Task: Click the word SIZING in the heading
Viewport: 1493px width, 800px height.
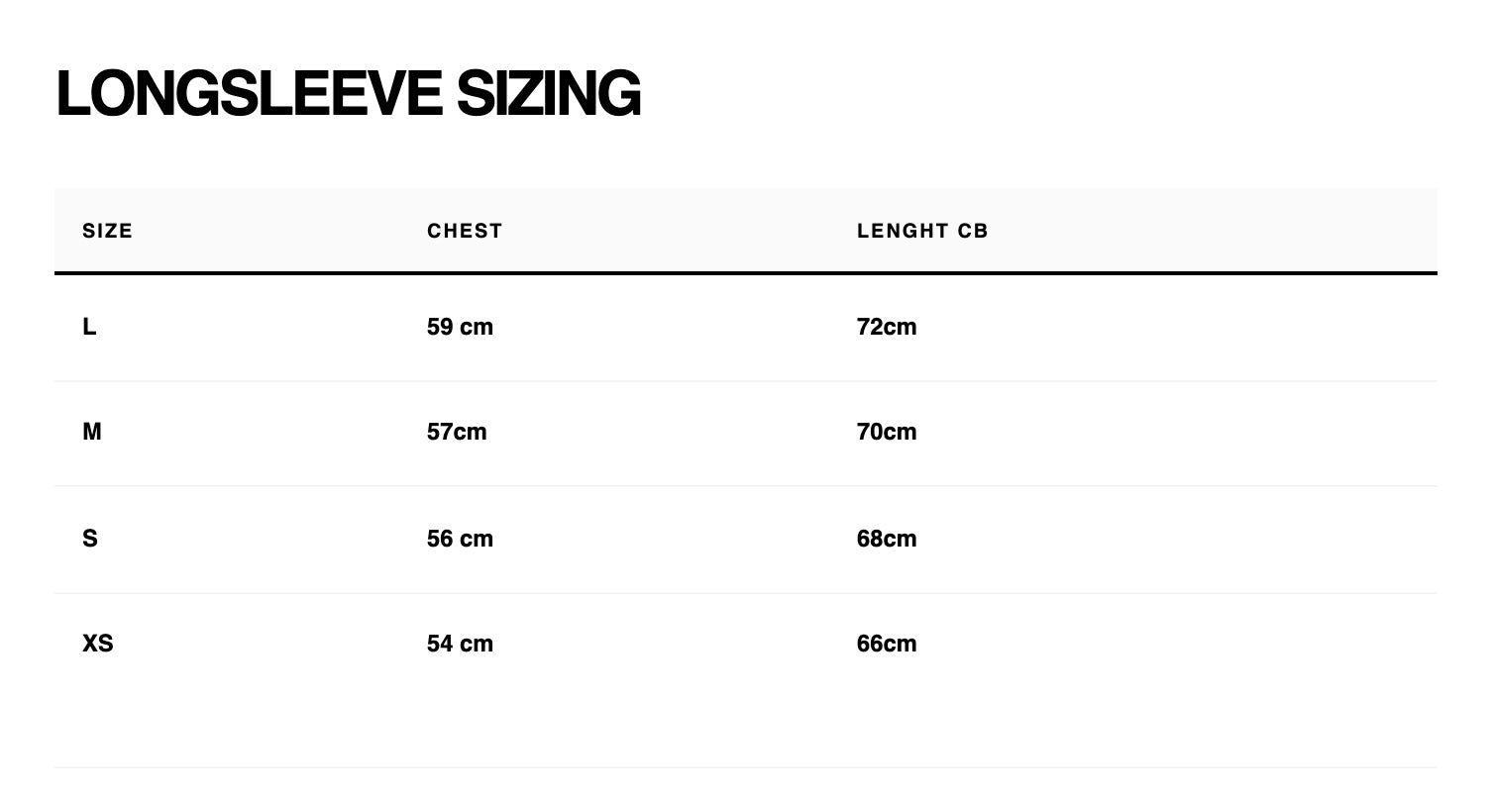Action: point(548,95)
